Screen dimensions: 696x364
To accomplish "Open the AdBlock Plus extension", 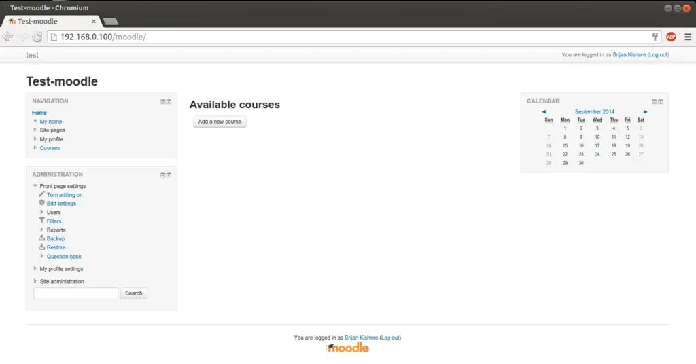I will (x=671, y=37).
